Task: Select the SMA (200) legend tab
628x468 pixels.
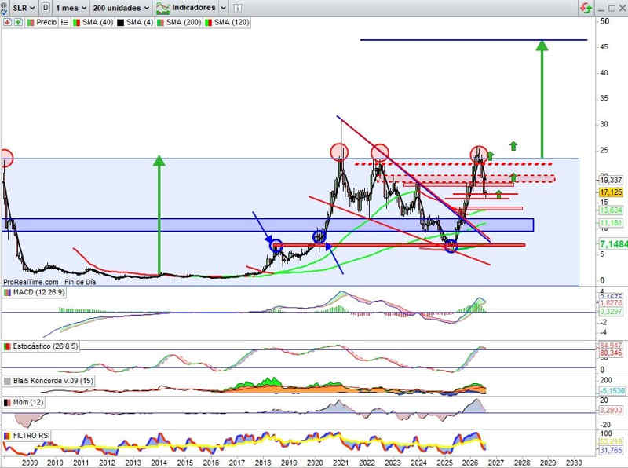Action: pos(179,23)
